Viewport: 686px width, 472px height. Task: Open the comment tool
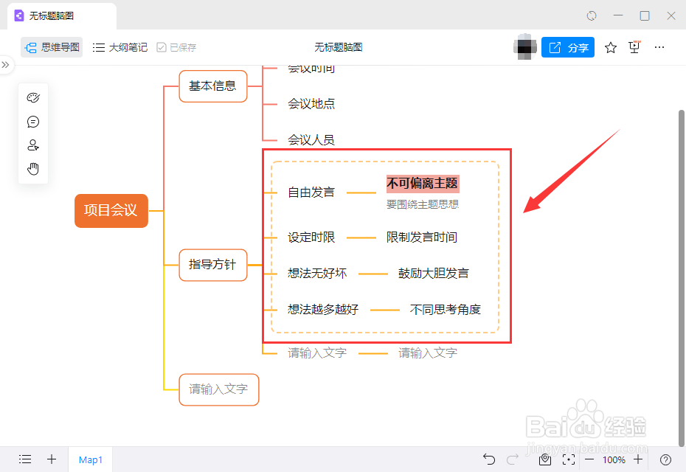(x=32, y=121)
